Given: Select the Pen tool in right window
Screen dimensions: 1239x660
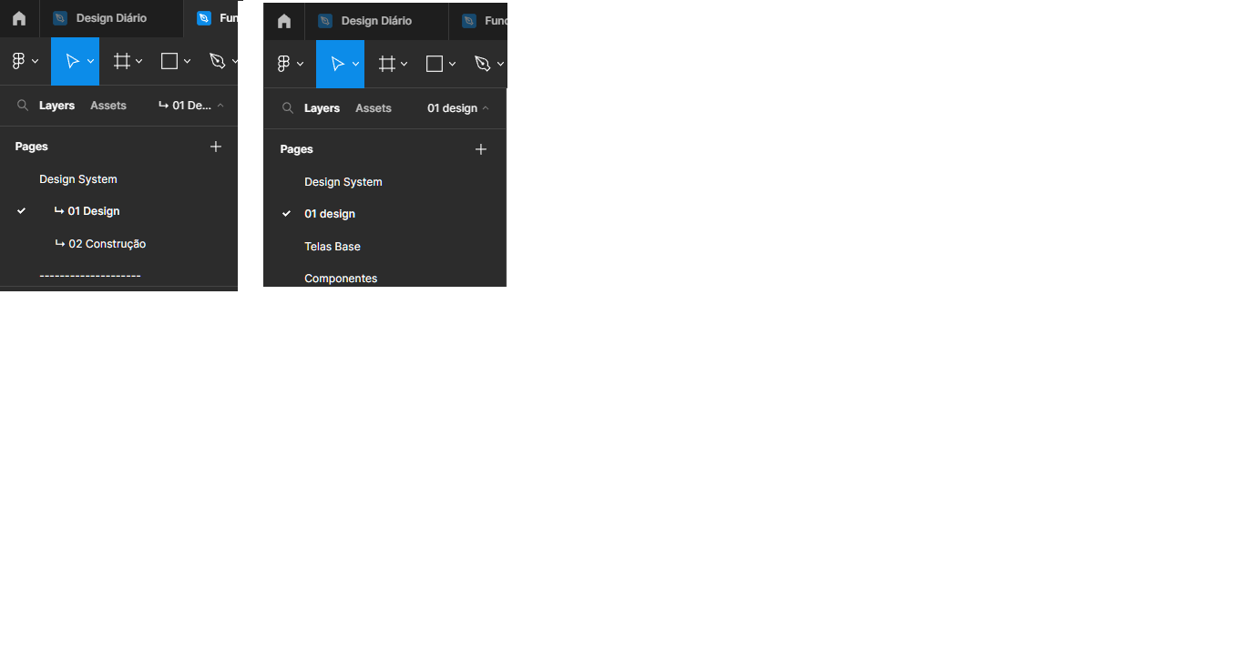Looking at the screenshot, I should pyautogui.click(x=482, y=64).
